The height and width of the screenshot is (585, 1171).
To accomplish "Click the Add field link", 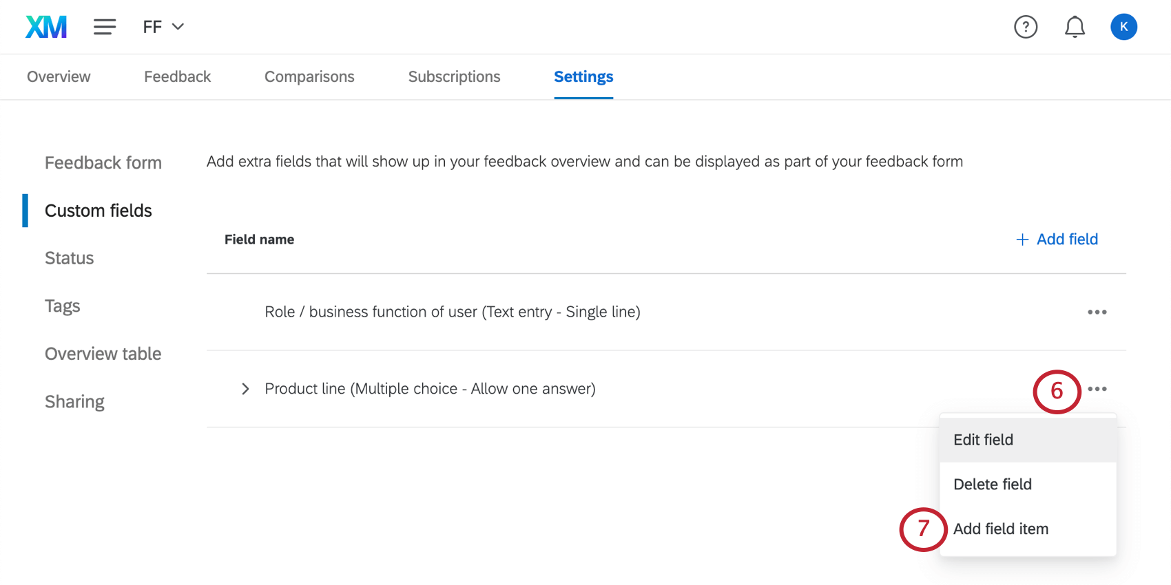I will (1067, 239).
